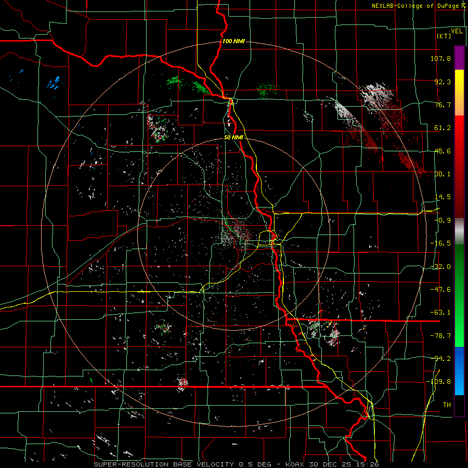Screen dimensions: 468x468
Task: Select the 61.2 velocity scale value
Action: coord(443,128)
